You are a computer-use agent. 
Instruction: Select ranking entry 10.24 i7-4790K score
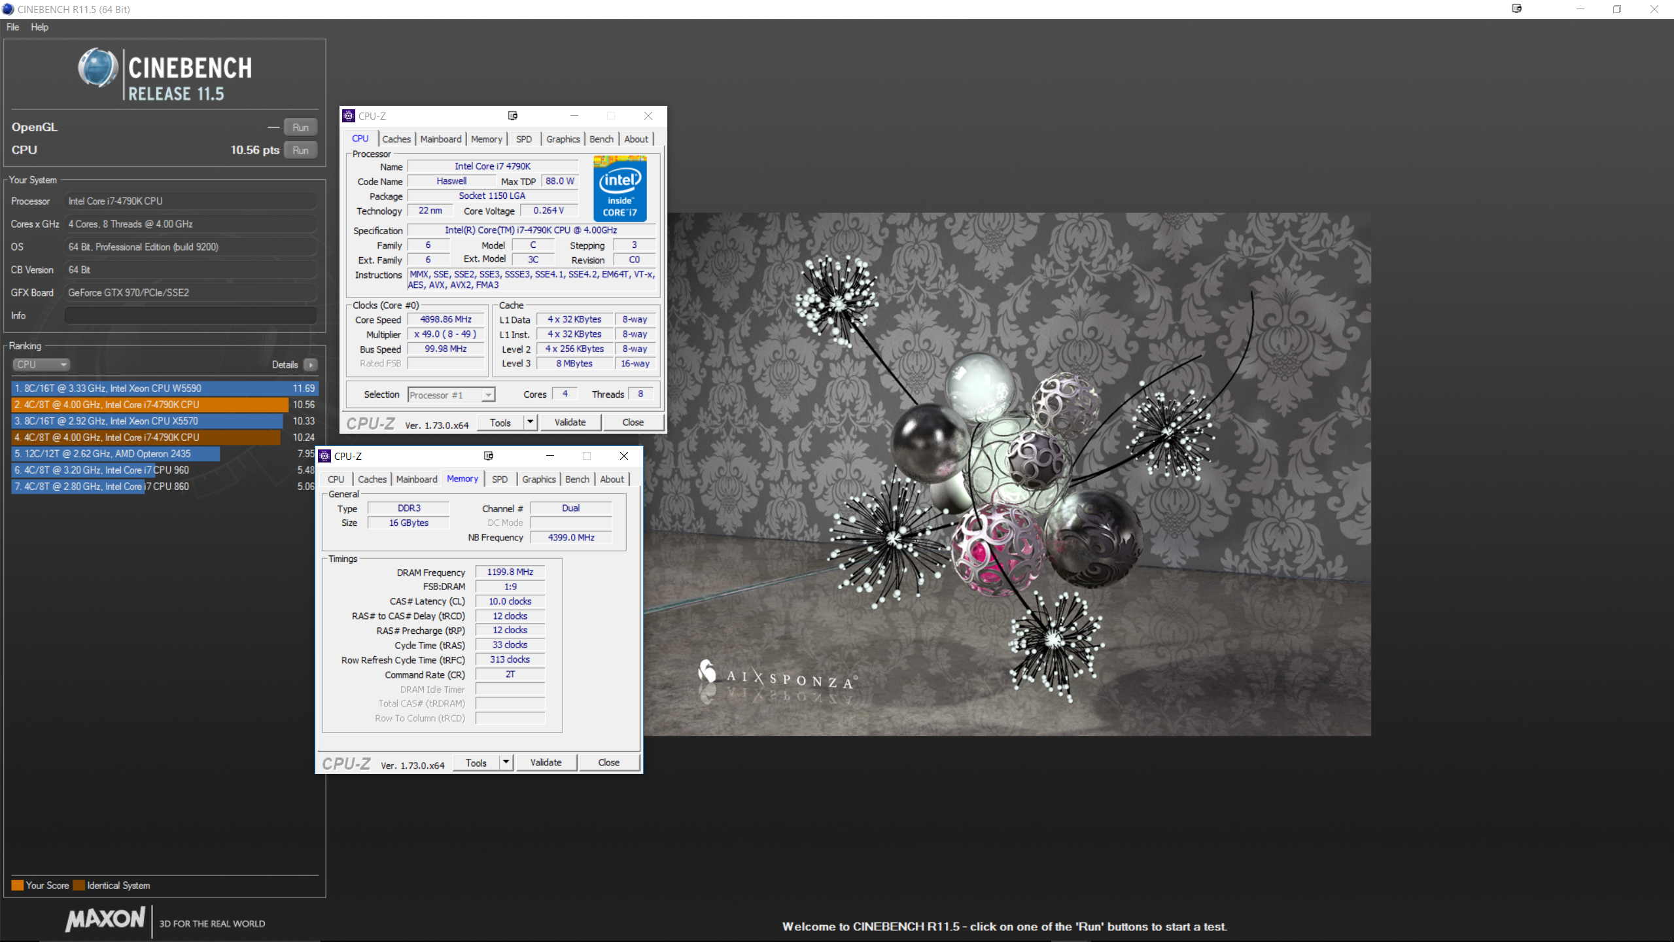pos(164,437)
